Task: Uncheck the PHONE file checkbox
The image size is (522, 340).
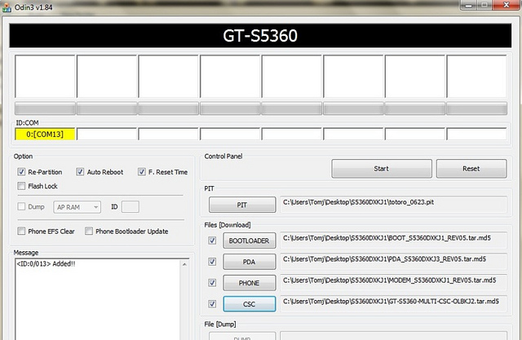Action: 212,282
